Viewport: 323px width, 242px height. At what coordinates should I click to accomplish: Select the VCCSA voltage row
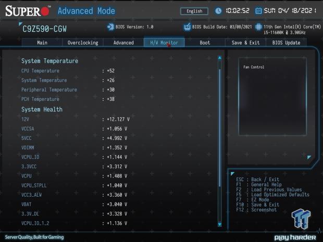point(74,129)
